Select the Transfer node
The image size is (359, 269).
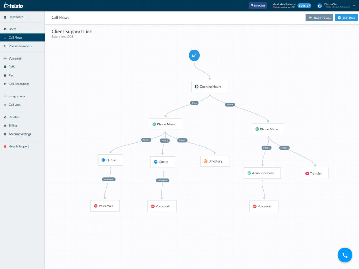click(x=315, y=174)
